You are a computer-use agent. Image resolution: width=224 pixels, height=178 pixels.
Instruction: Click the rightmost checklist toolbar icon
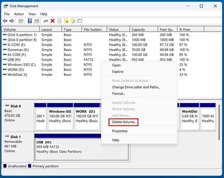click(80, 21)
